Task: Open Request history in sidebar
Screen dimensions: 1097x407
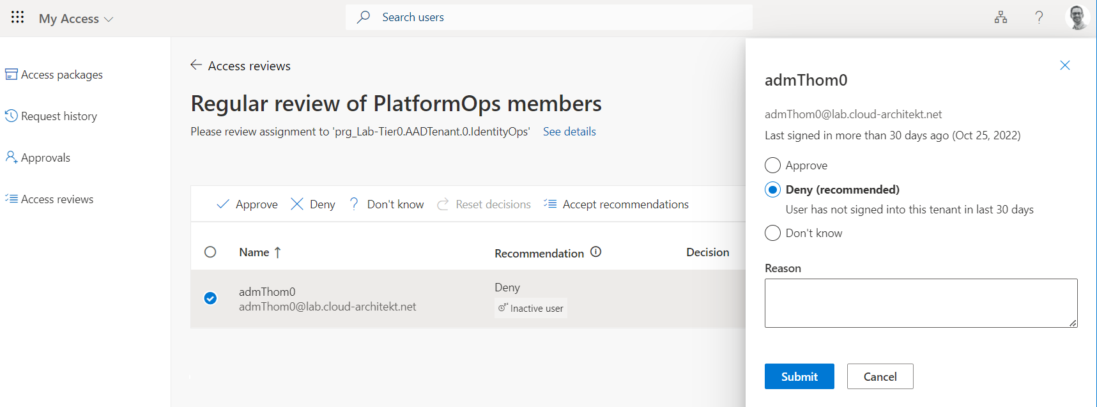Action: [x=51, y=116]
